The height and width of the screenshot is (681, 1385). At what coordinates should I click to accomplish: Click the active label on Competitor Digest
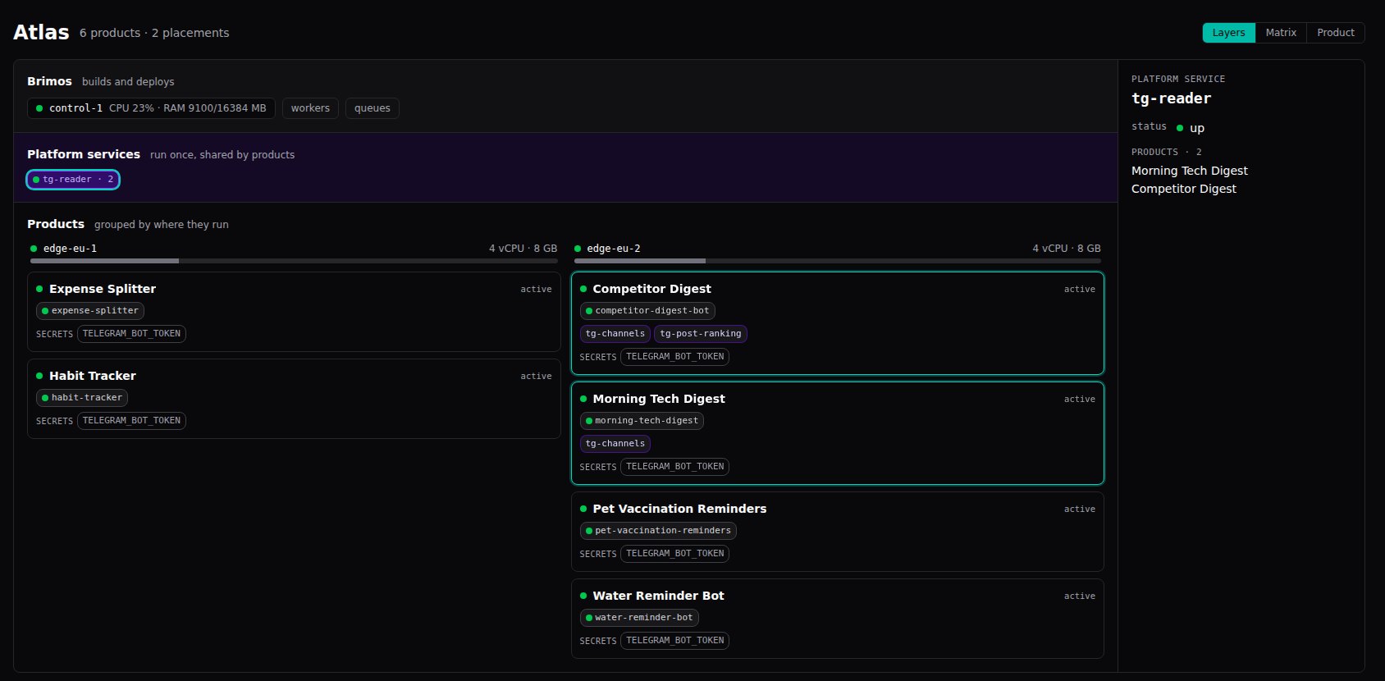tap(1079, 290)
